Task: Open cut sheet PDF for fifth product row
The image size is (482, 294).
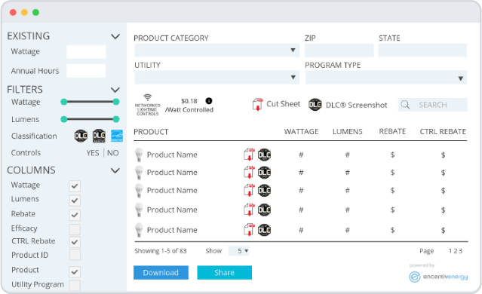Action: tap(250, 230)
